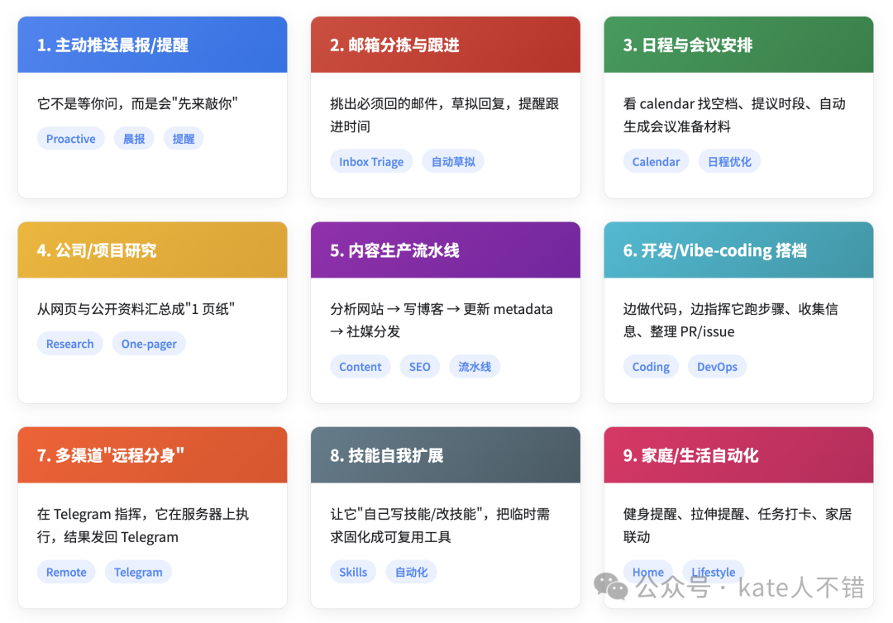Click the 自动草拟 tag
Screen dimensions: 893x623
coord(453,162)
